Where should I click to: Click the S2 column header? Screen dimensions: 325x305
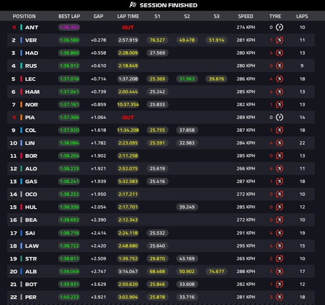tap(187, 16)
